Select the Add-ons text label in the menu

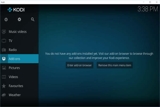(x=14, y=59)
